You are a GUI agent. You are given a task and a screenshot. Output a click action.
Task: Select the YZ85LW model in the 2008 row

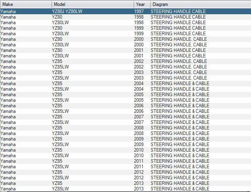click(x=60, y=133)
